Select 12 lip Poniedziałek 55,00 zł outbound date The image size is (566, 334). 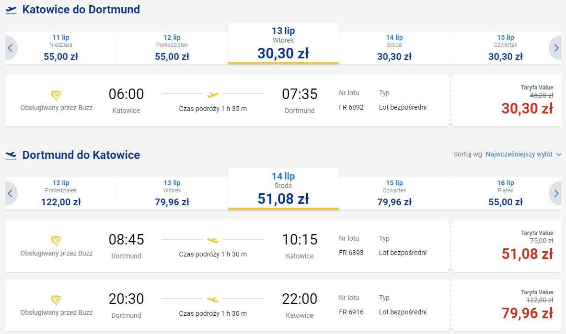point(172,48)
